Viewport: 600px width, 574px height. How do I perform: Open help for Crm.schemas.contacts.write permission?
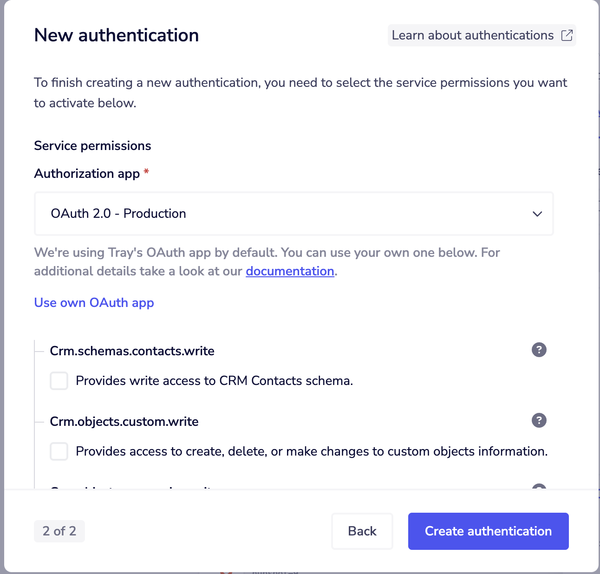tap(539, 350)
